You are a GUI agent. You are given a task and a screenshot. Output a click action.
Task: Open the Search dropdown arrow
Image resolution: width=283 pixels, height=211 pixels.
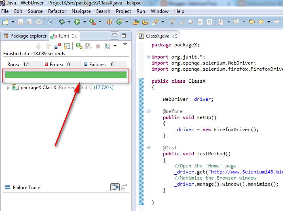(163, 22)
